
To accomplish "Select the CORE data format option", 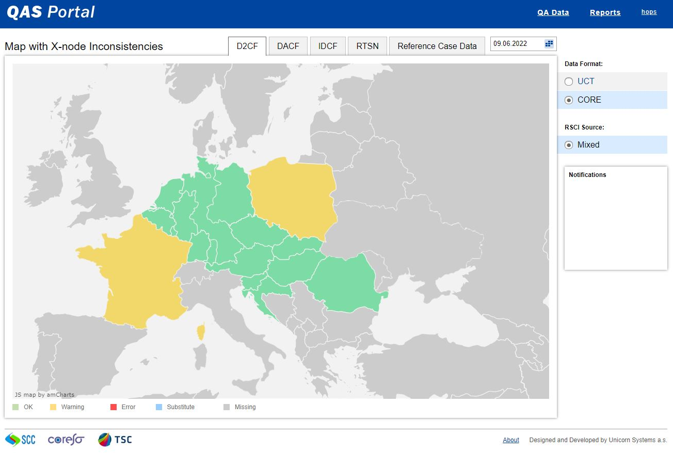I will pyautogui.click(x=569, y=100).
